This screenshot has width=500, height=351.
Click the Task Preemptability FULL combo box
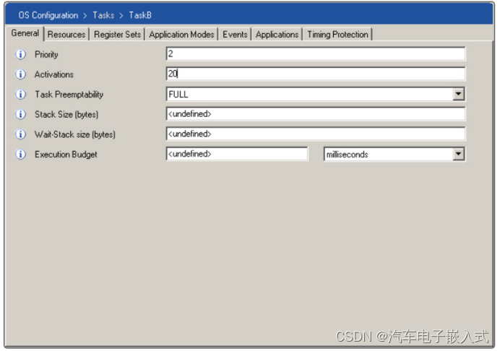tap(315, 94)
